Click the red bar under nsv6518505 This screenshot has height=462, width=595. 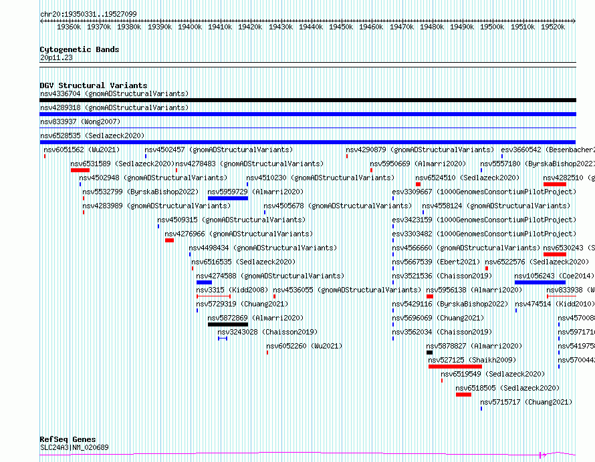[x=463, y=395]
